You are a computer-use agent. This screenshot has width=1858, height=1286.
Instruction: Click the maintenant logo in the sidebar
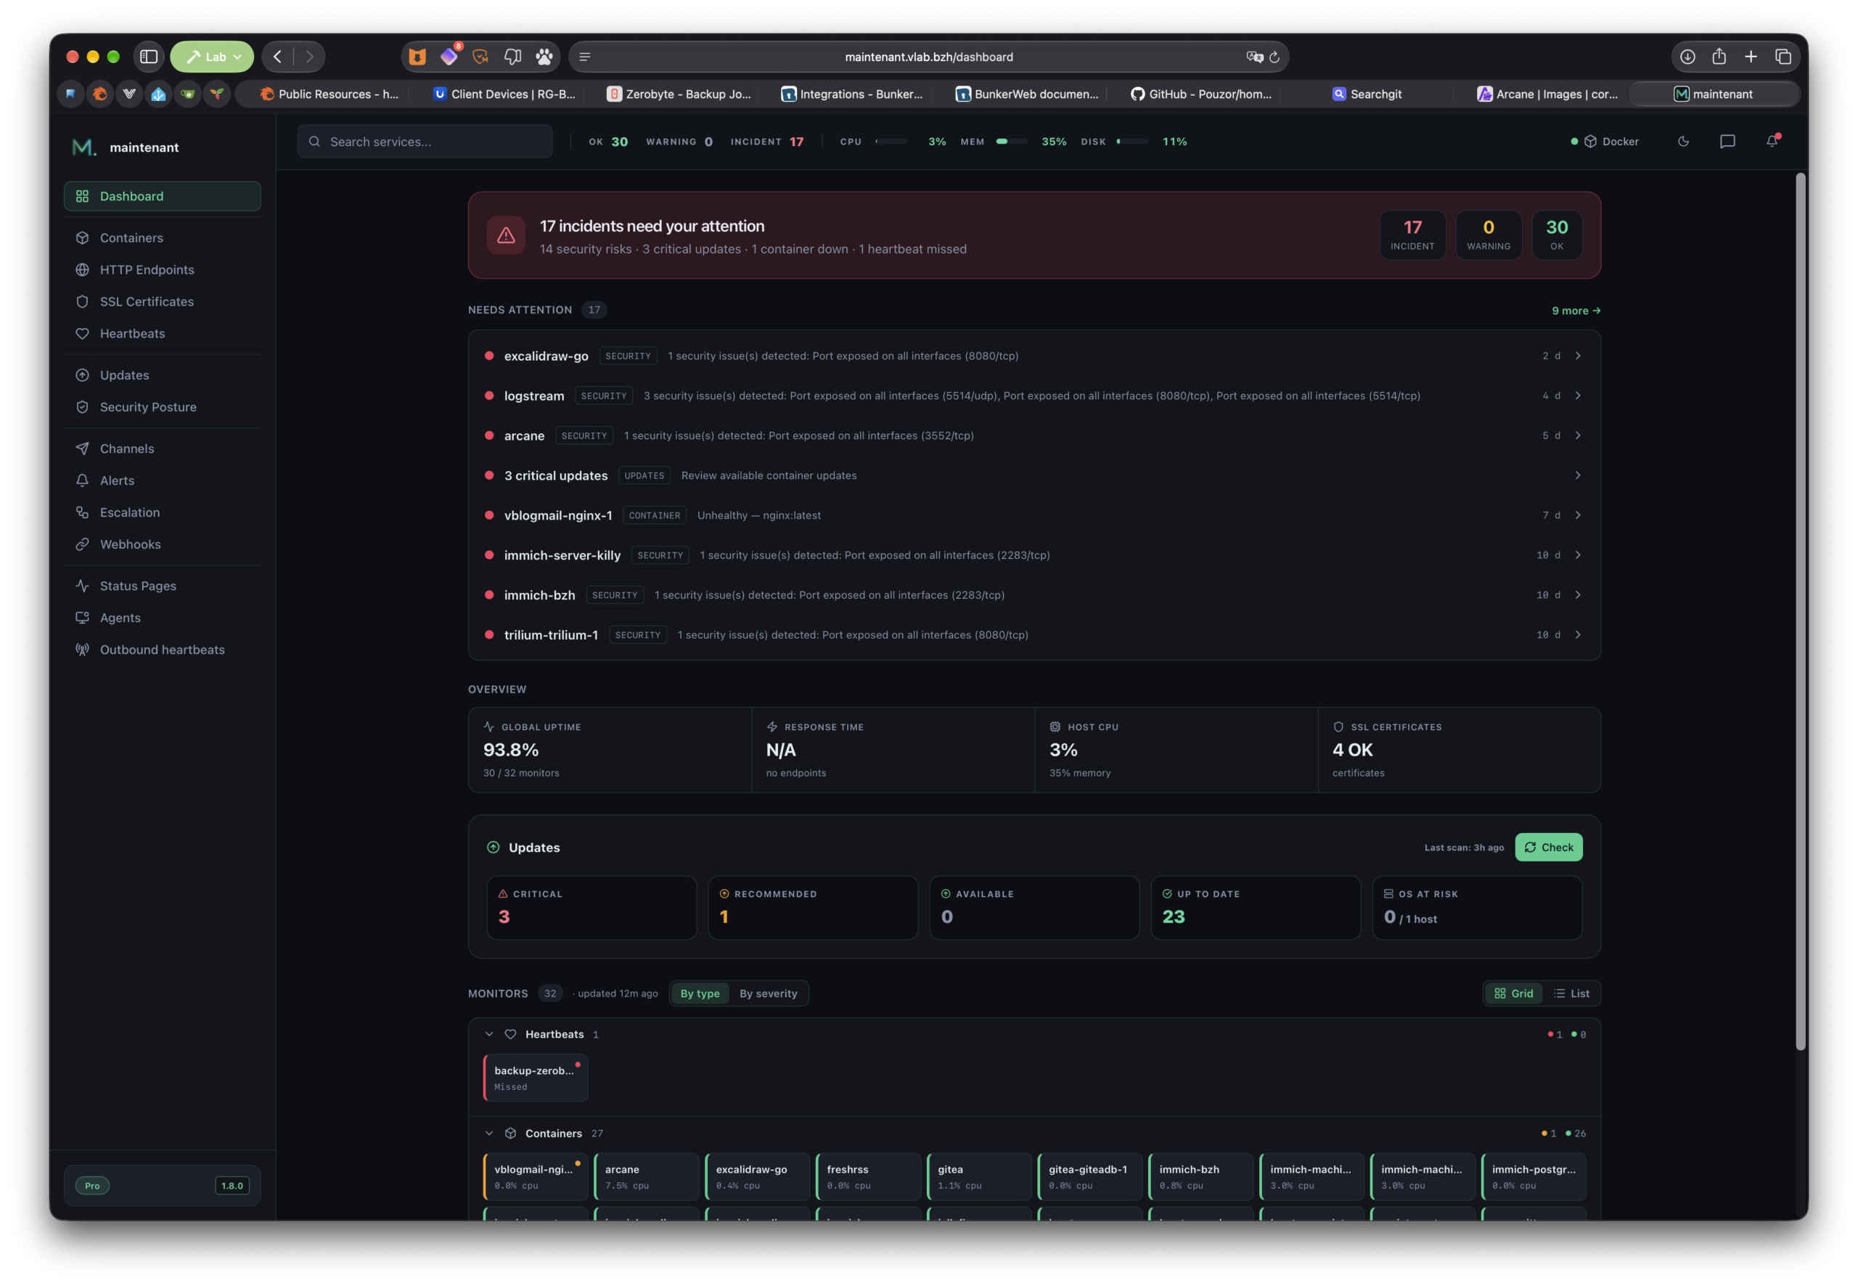[x=83, y=147]
